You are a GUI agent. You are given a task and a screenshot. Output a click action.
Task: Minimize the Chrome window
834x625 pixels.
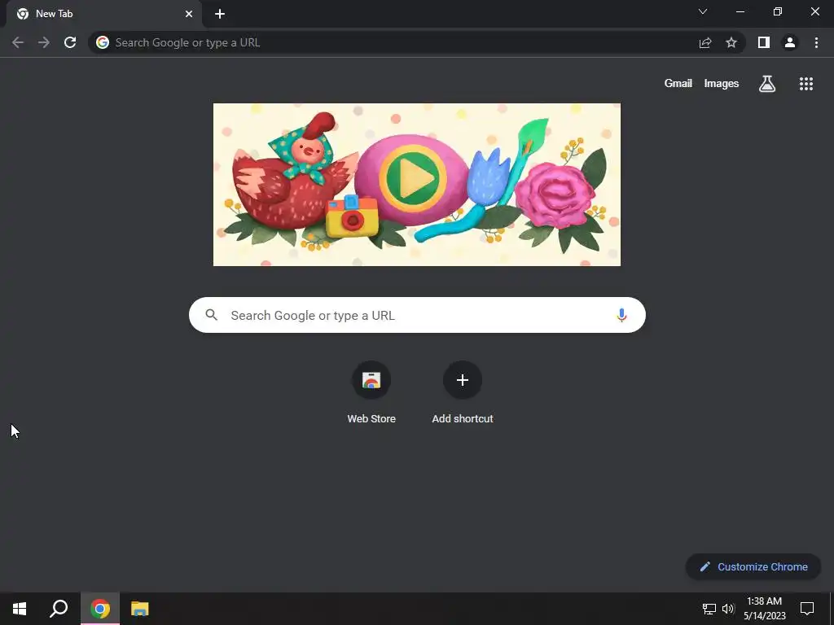point(740,11)
